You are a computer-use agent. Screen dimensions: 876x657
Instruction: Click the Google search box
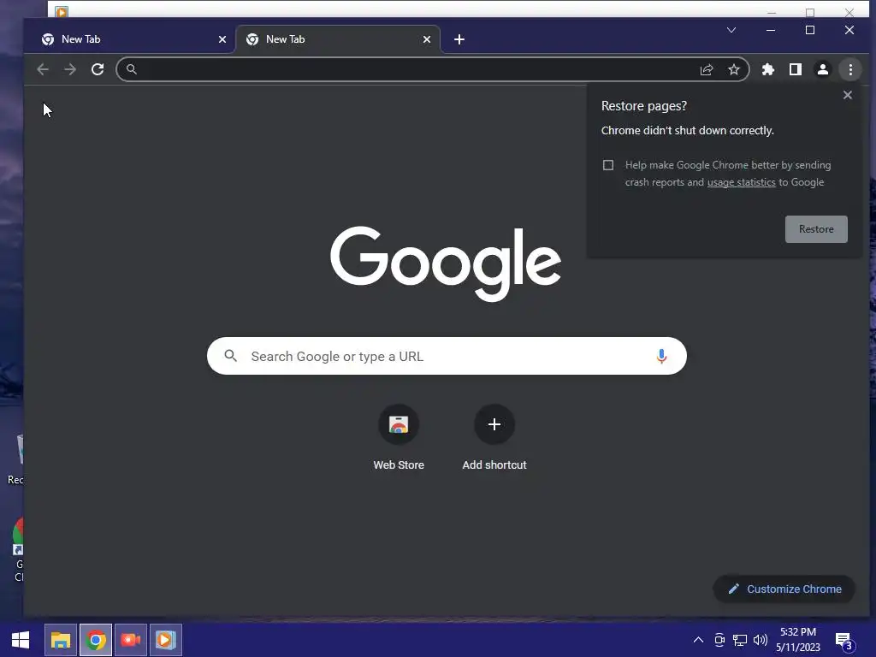pyautogui.click(x=447, y=356)
